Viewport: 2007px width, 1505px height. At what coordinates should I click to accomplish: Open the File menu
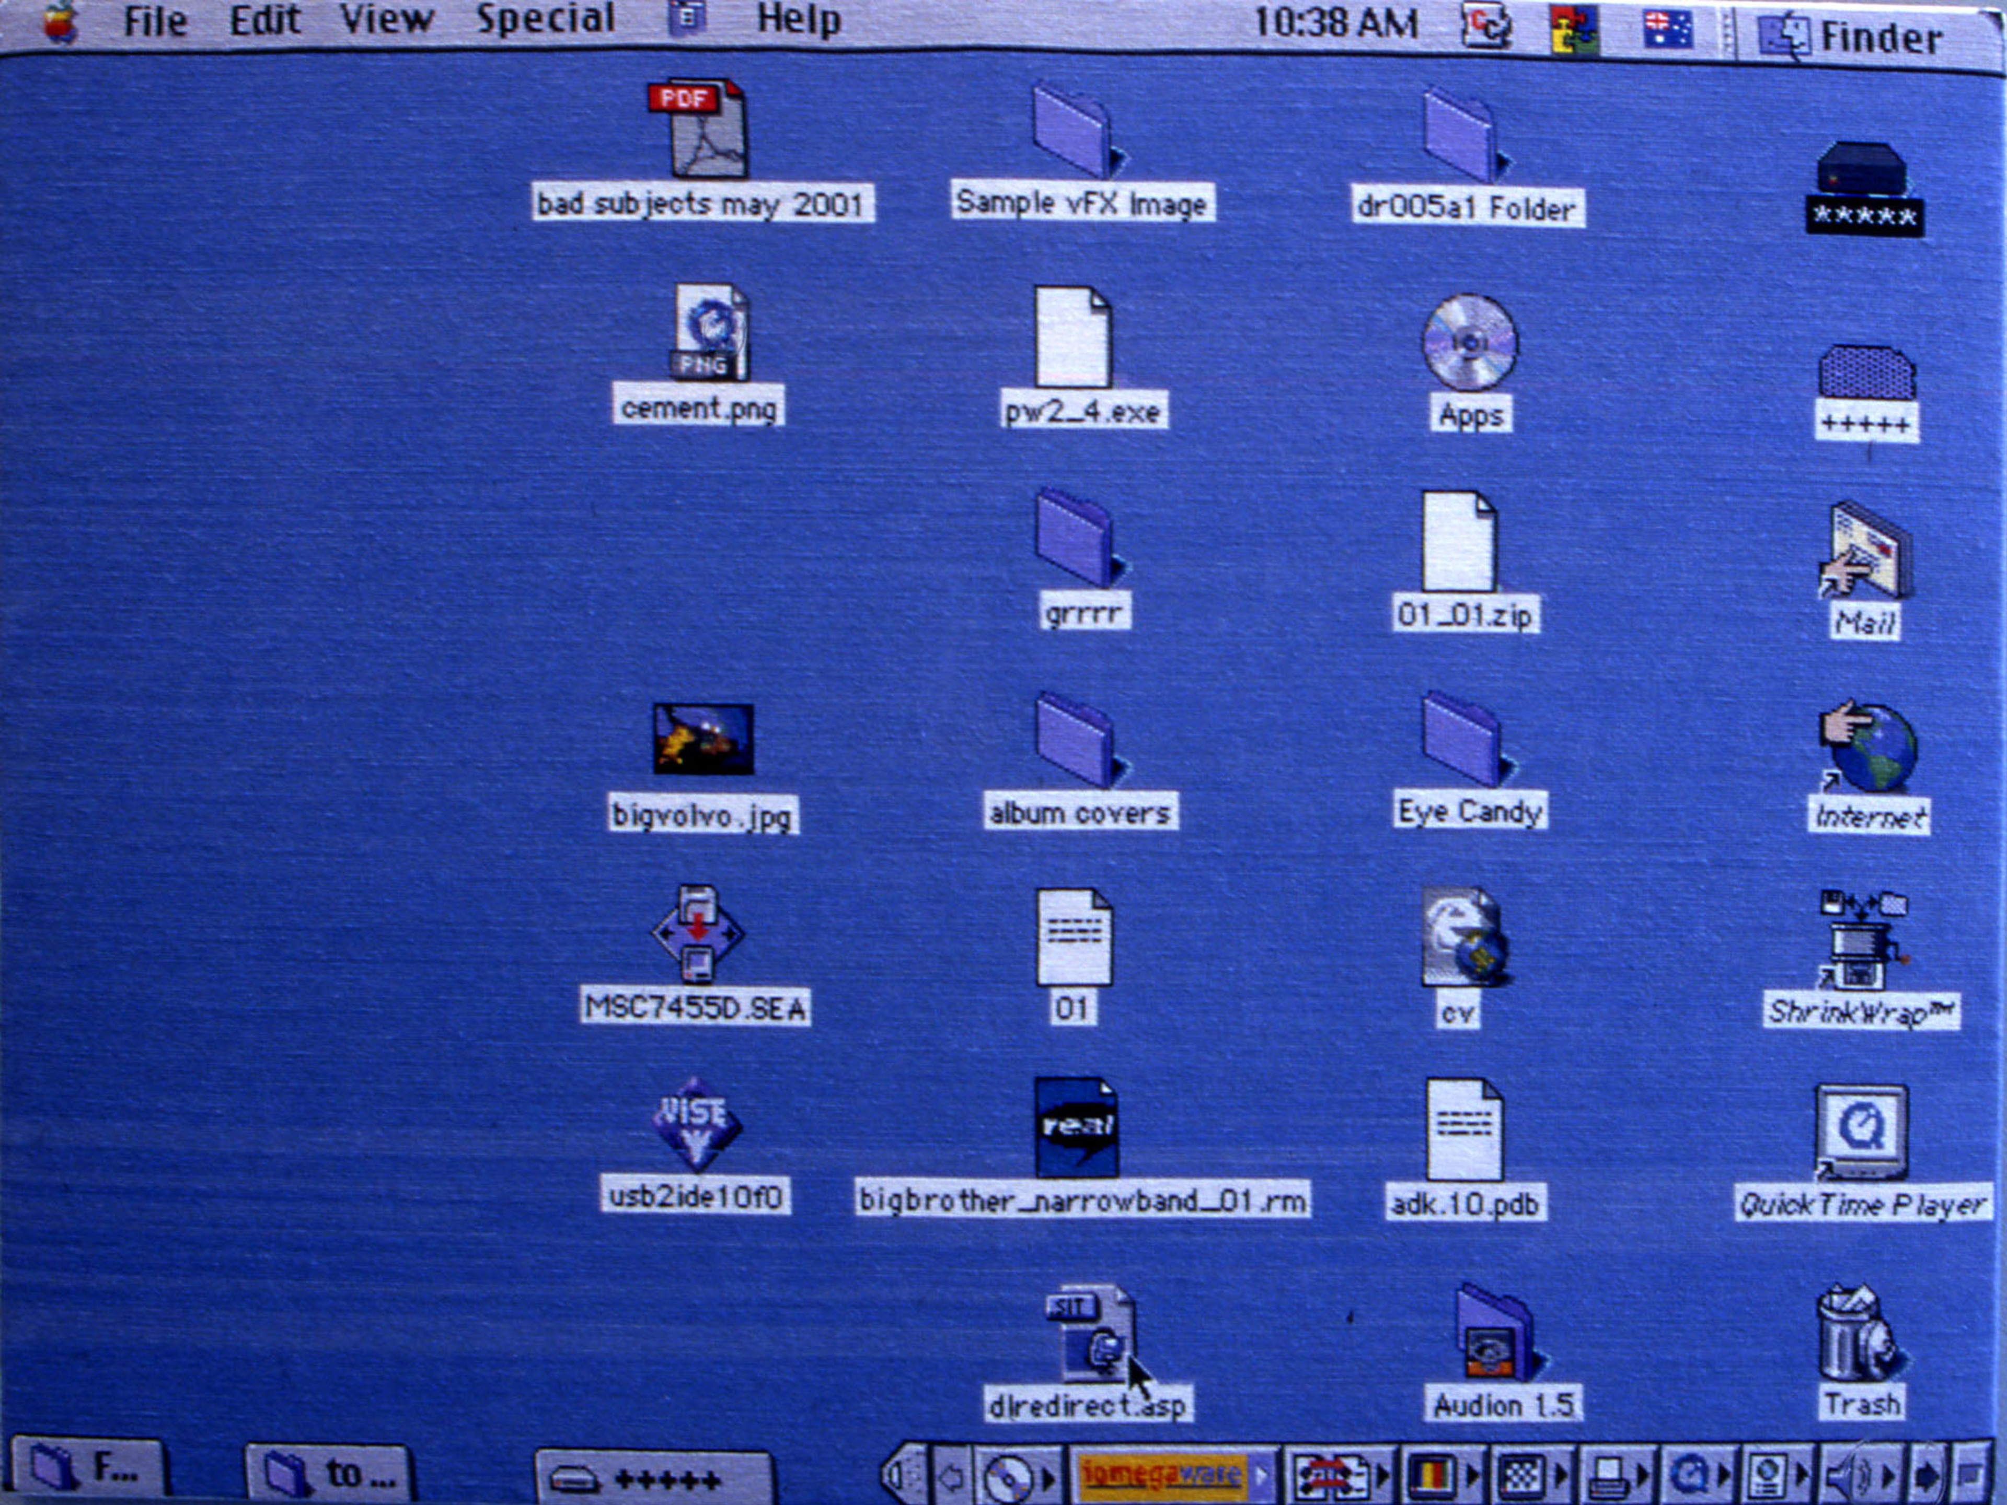[155, 22]
